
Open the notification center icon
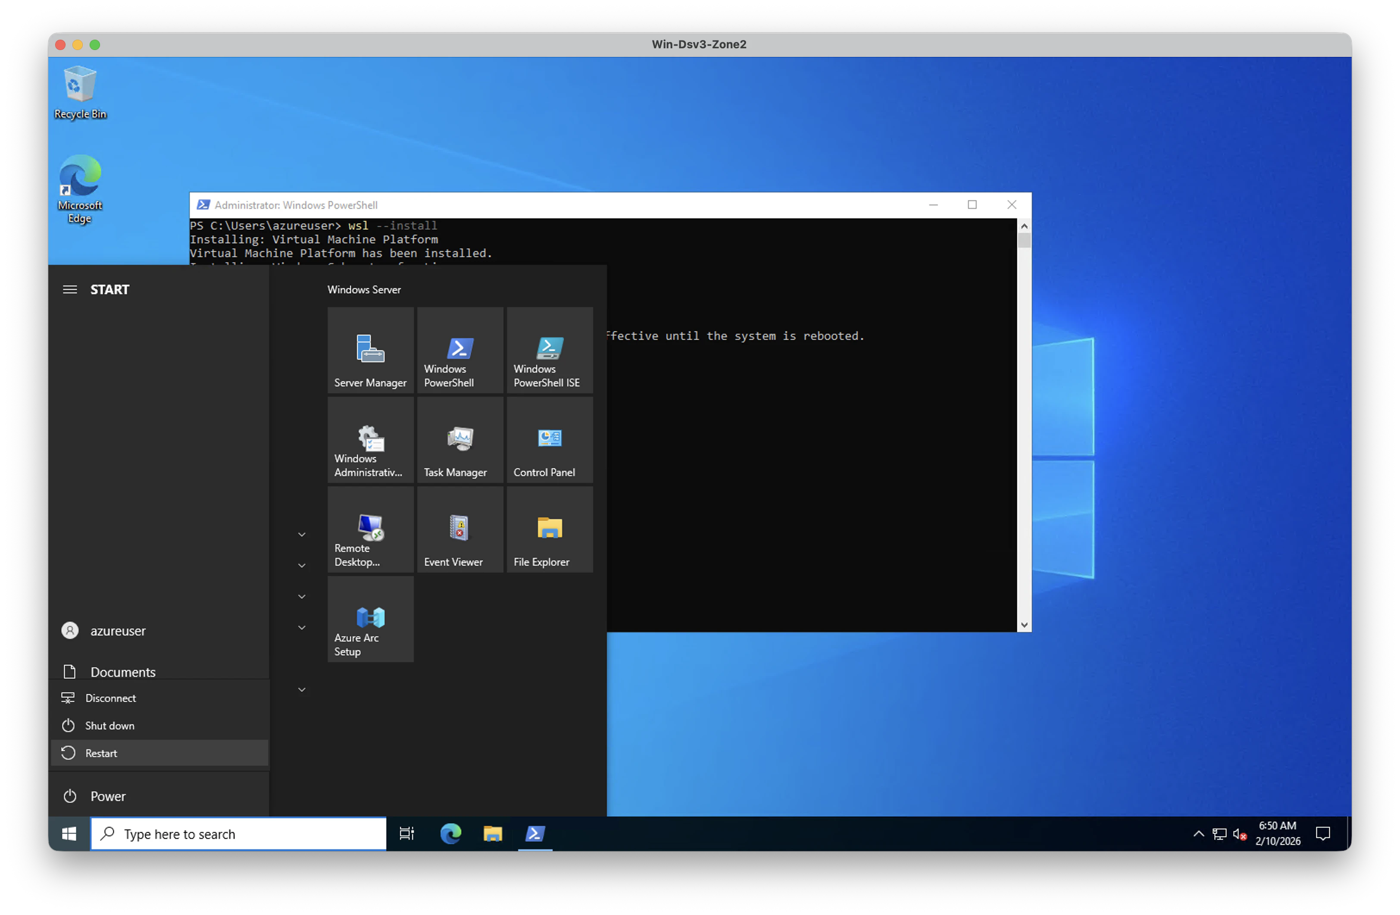pos(1323,833)
